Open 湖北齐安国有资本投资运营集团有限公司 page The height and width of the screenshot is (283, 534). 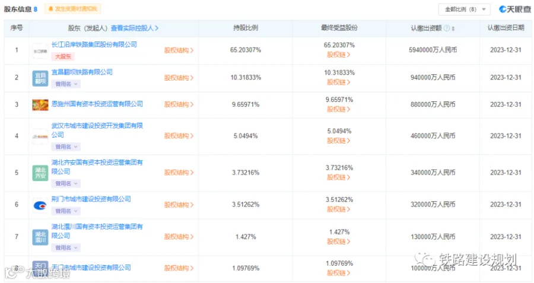[x=97, y=167]
